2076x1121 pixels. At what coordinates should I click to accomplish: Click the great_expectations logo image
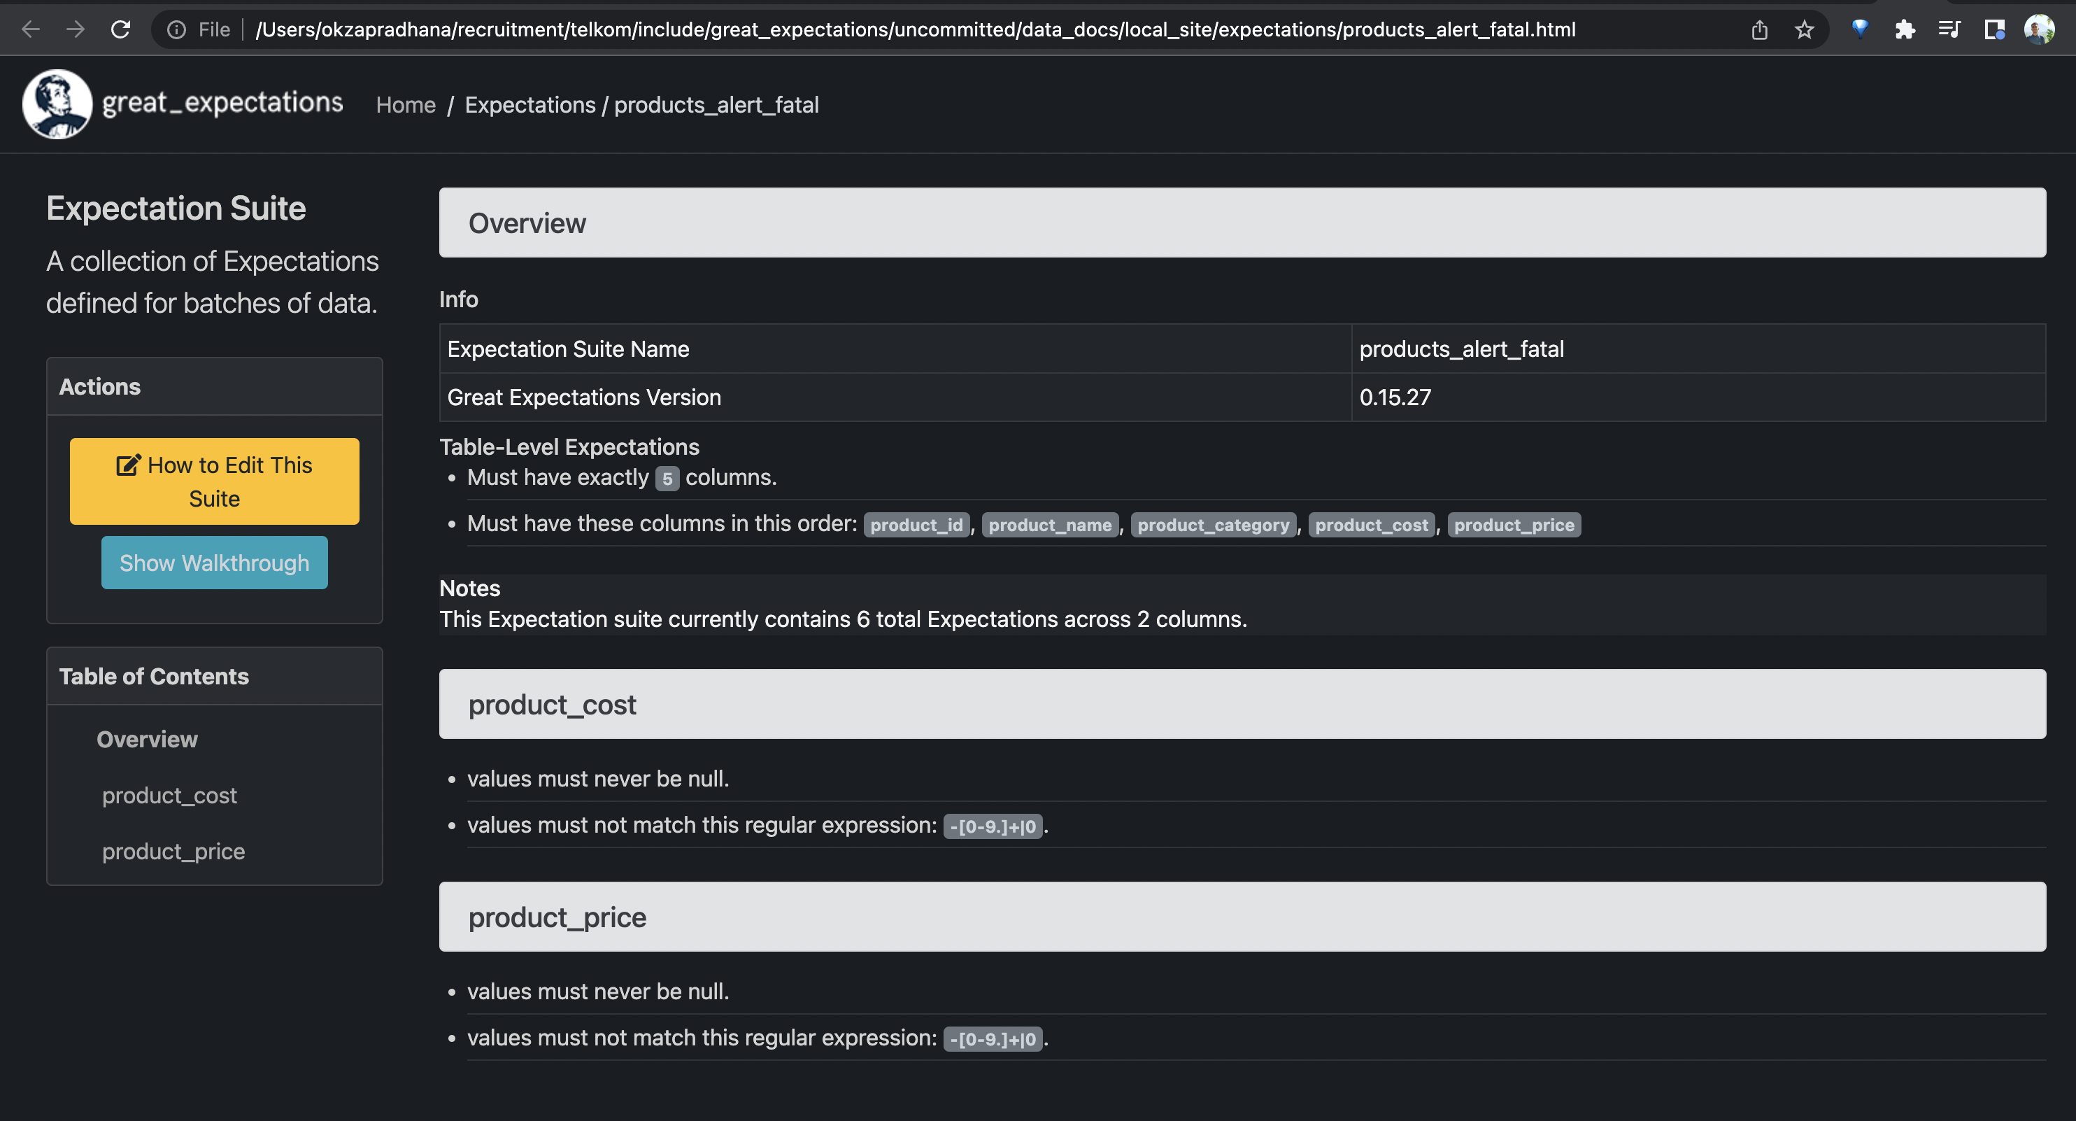tap(57, 104)
